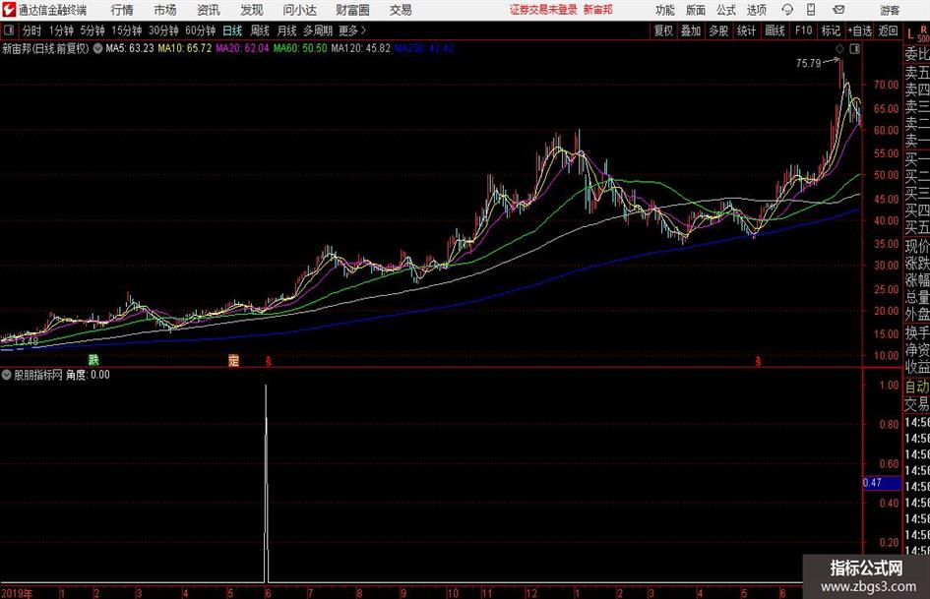Click the 叠加 overlay button
930x599 pixels.
tap(691, 30)
